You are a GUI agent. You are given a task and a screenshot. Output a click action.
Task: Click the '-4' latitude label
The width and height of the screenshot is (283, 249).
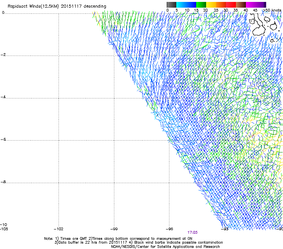[x=3, y=97]
